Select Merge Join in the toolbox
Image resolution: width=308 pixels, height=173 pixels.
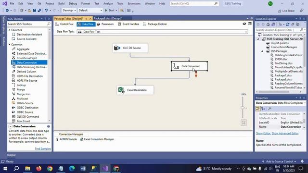[x=24, y=94]
